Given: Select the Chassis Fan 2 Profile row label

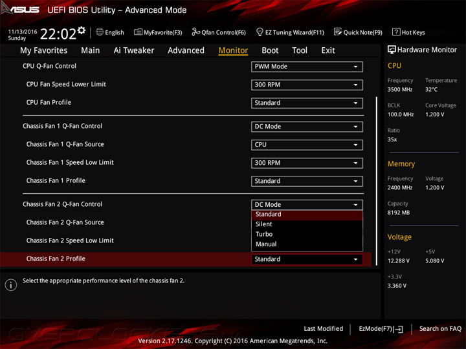Looking at the screenshot, I should (x=56, y=259).
